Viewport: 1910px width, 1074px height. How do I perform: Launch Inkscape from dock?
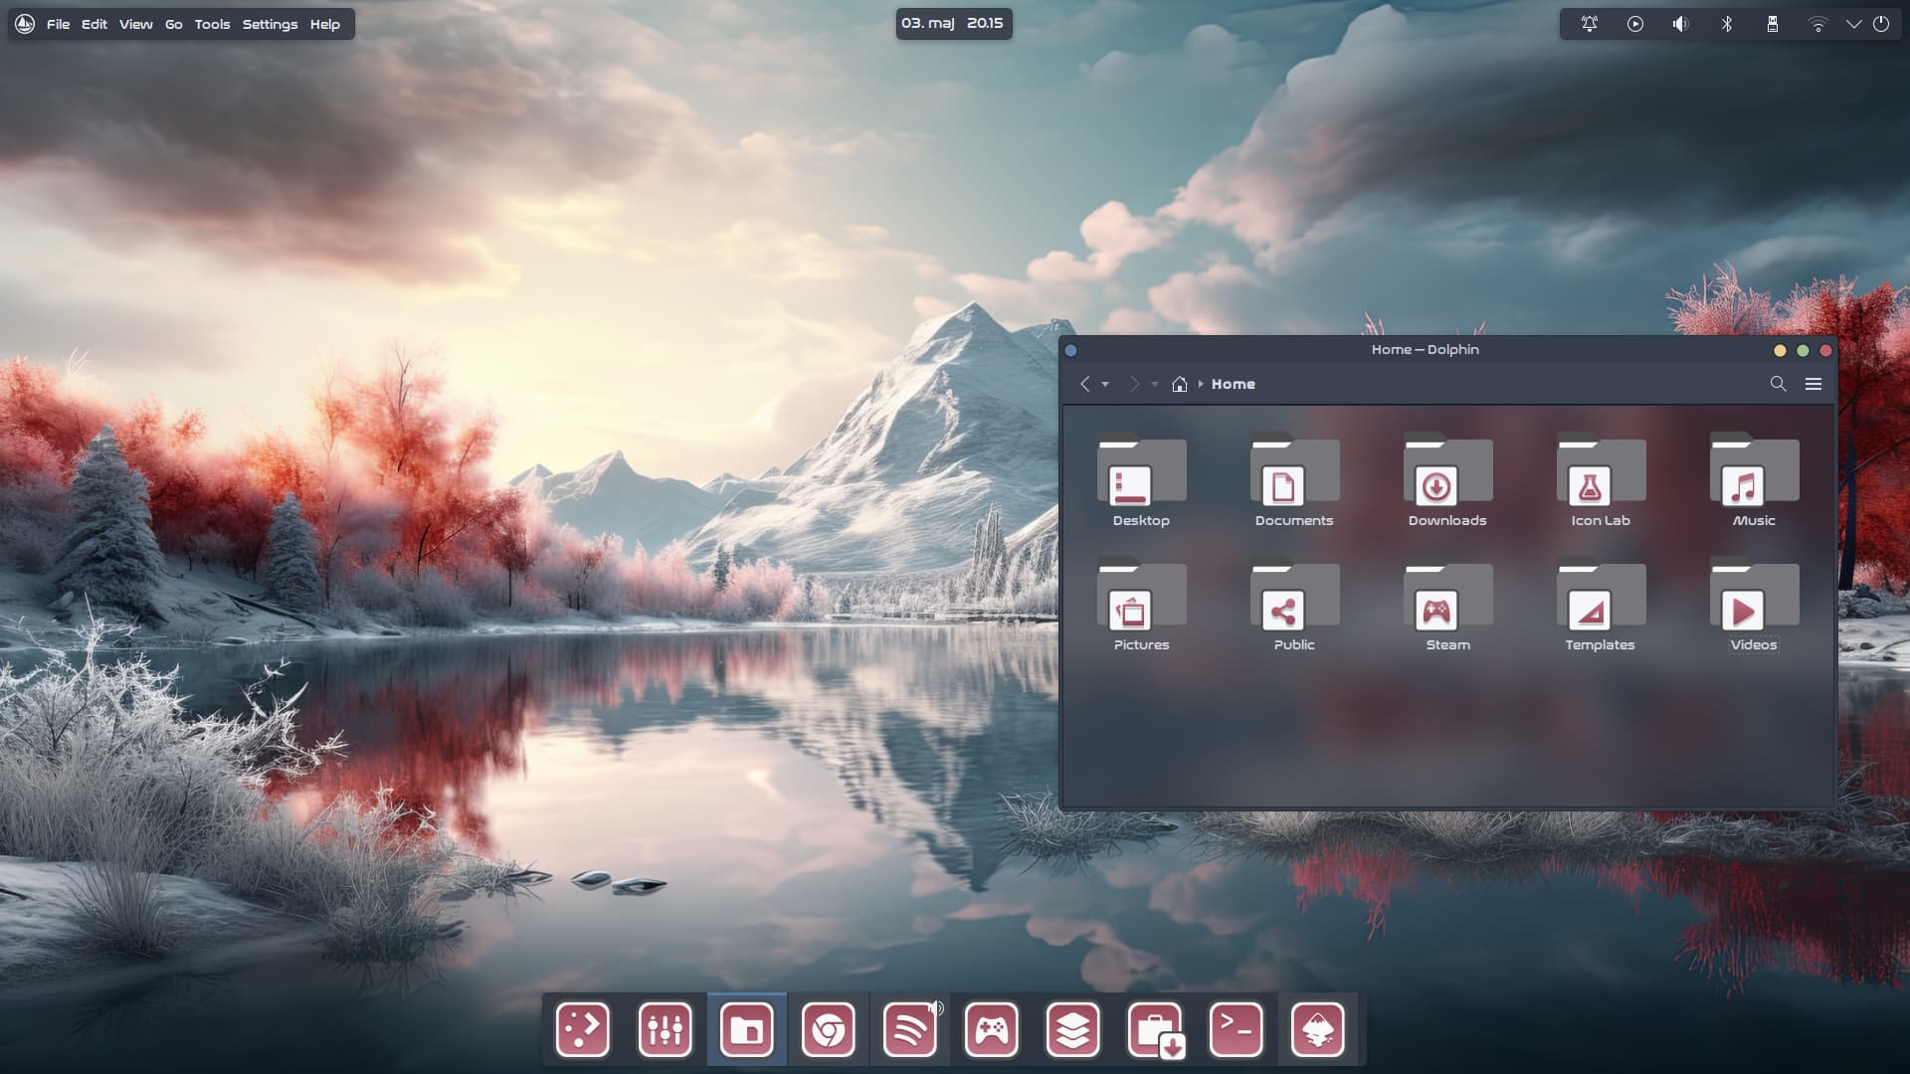coord(1317,1029)
